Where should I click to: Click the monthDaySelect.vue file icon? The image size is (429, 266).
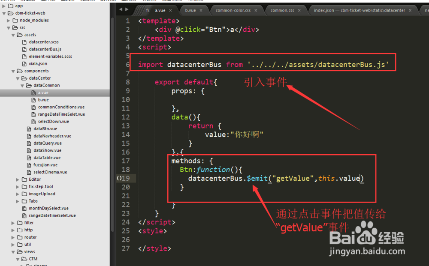tap(24, 208)
